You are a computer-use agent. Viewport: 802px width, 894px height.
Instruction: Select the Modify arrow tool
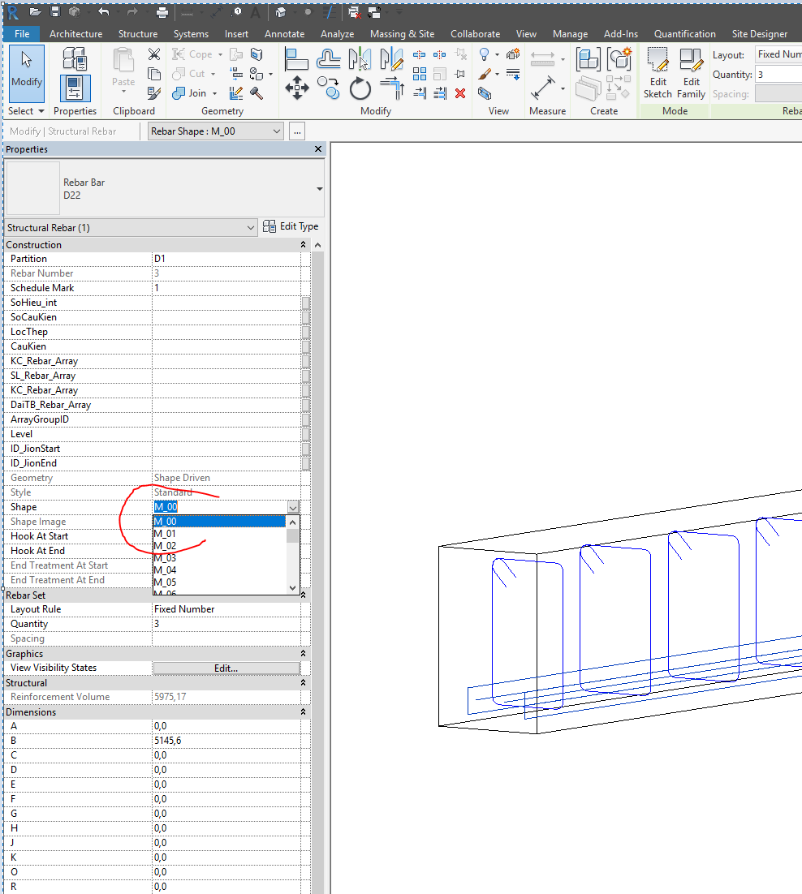click(27, 73)
